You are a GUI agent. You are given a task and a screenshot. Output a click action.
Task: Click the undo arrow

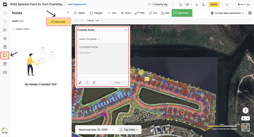coord(77,20)
